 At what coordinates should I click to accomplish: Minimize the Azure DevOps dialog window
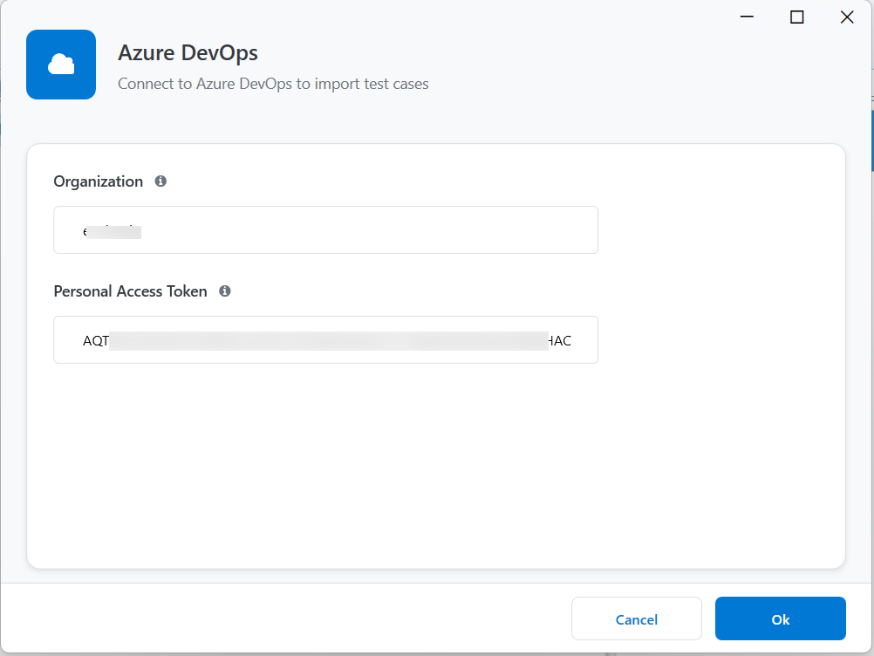coord(747,17)
